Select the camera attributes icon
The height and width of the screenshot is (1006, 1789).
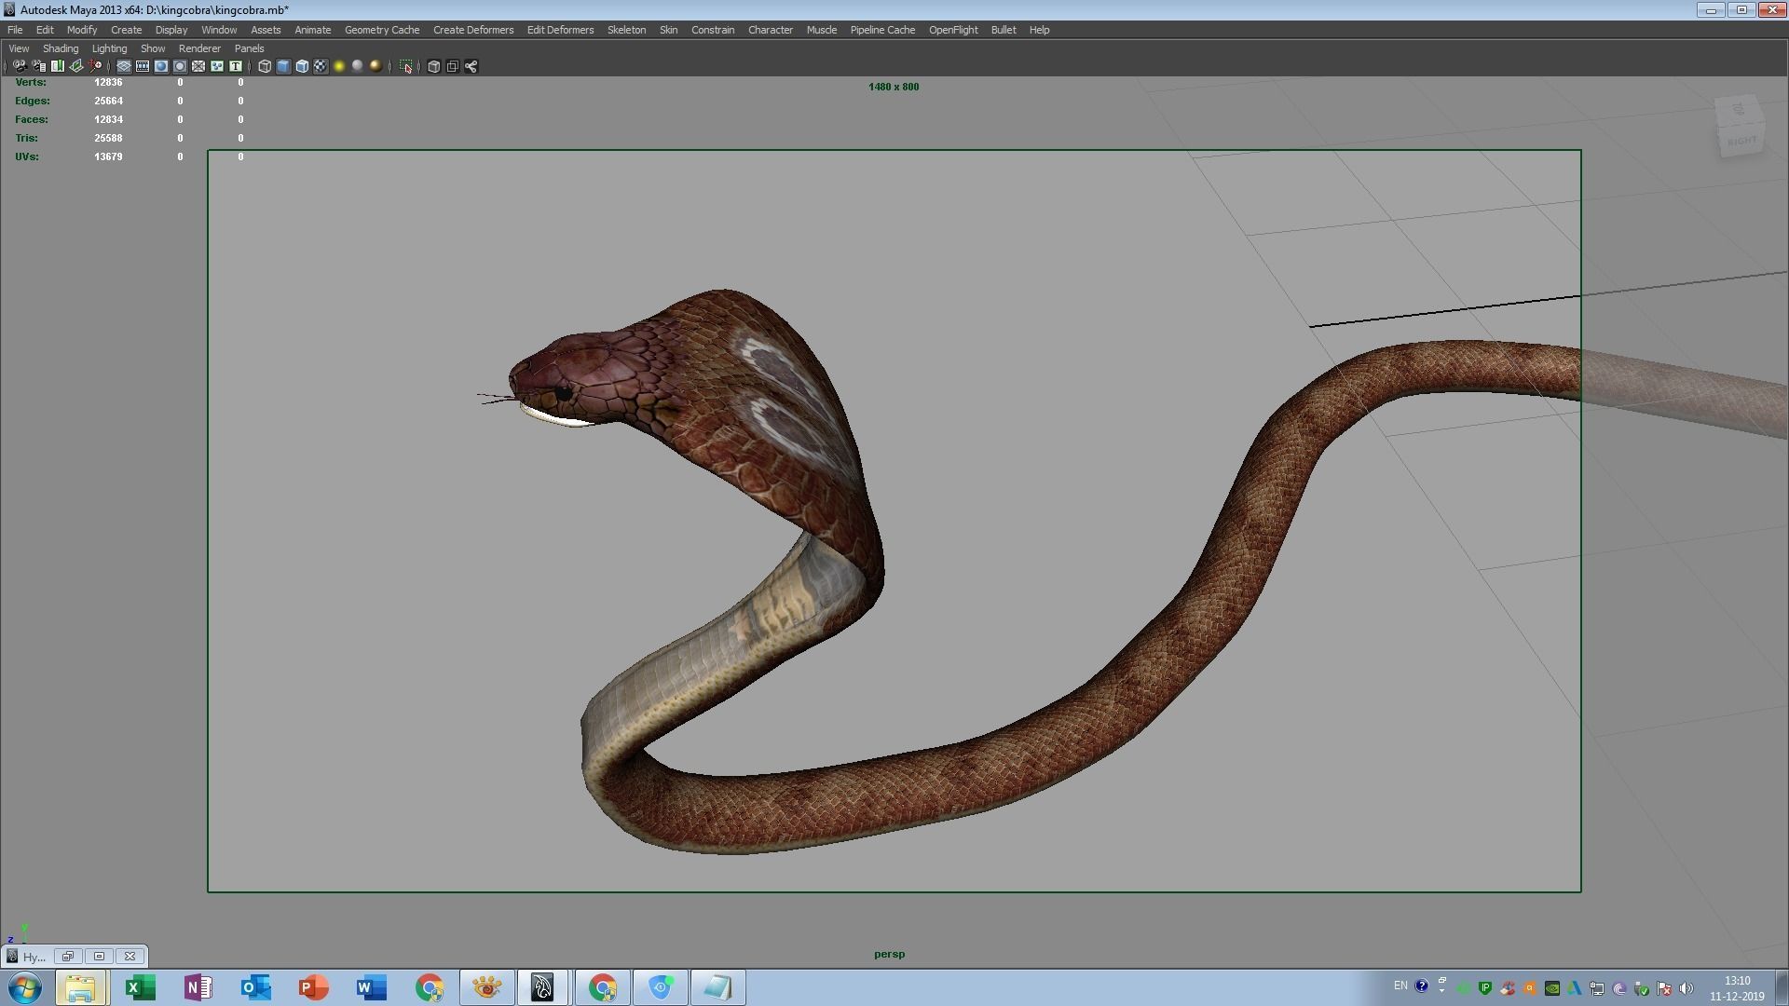click(38, 66)
